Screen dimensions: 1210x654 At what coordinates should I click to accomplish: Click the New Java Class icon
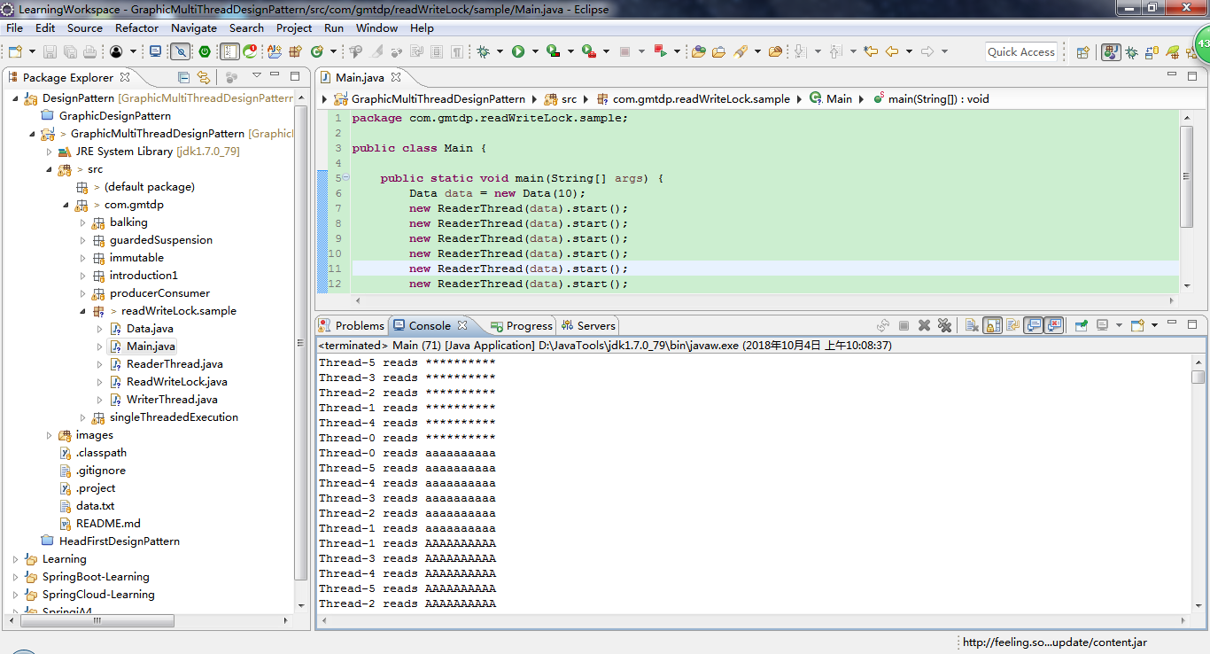pos(317,51)
